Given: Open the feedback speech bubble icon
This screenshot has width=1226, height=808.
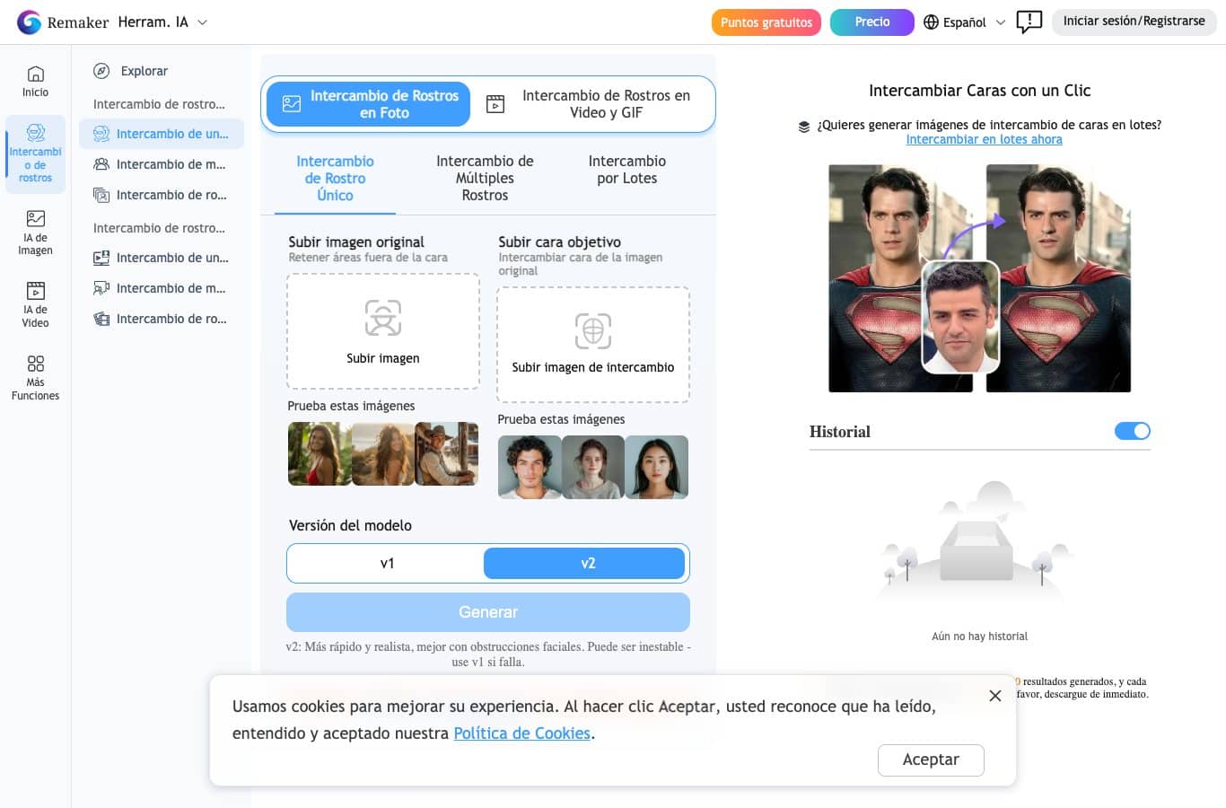Looking at the screenshot, I should click(x=1029, y=22).
